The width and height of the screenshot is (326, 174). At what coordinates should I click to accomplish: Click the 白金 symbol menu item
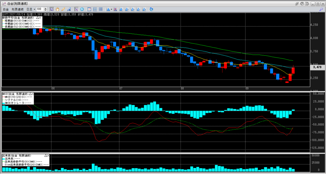coord(6,10)
